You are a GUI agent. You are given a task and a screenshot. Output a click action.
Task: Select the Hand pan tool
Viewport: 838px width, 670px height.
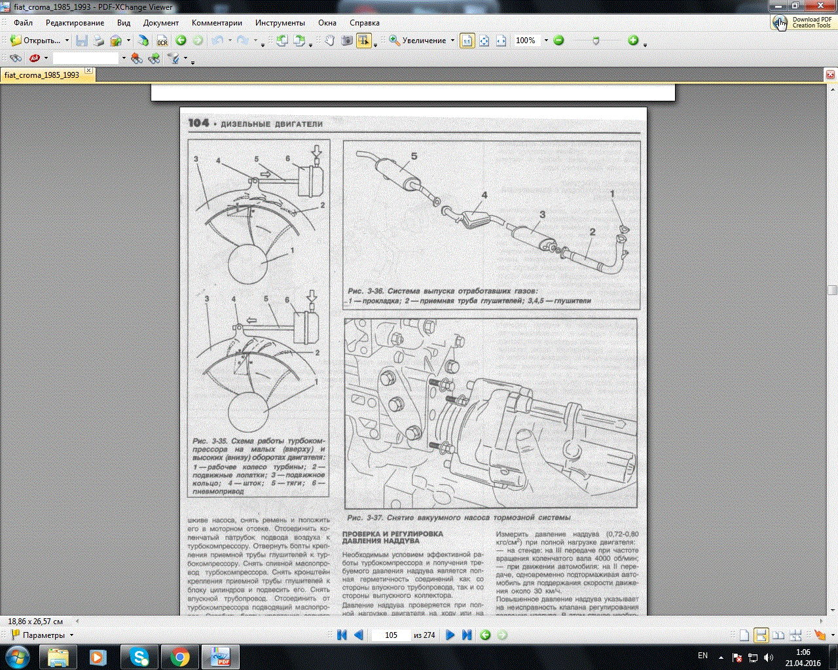(x=329, y=41)
